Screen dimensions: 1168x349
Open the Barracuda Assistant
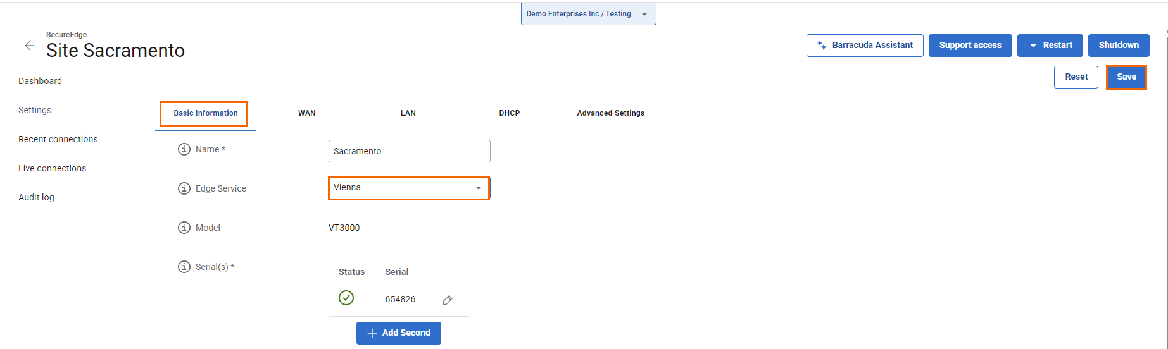tap(864, 46)
